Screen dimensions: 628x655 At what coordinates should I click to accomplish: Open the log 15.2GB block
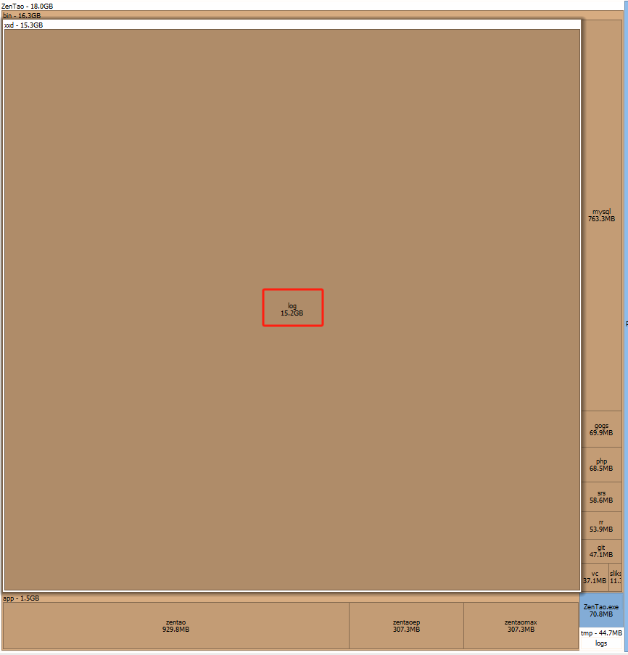click(292, 310)
